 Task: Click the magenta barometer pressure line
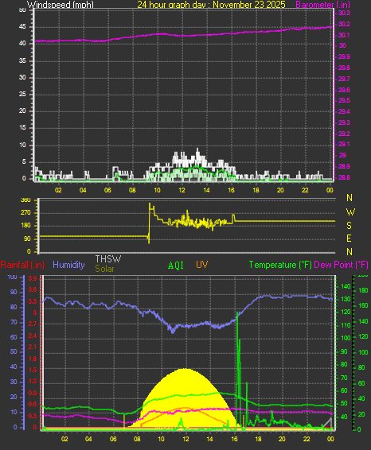(x=184, y=35)
